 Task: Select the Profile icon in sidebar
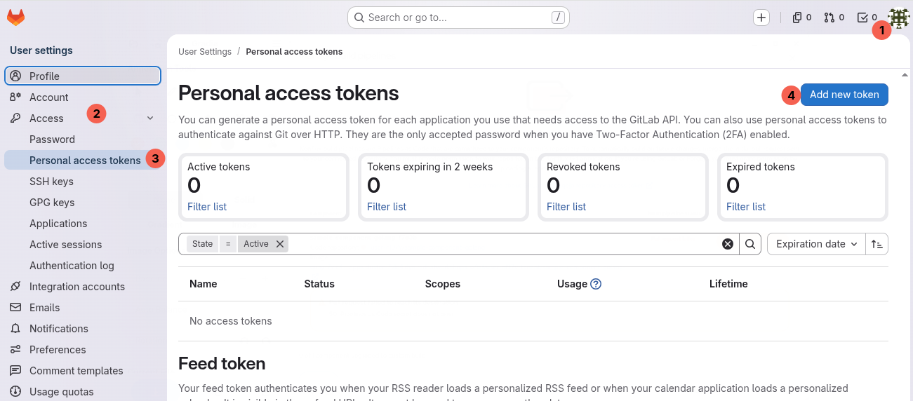[x=15, y=76]
